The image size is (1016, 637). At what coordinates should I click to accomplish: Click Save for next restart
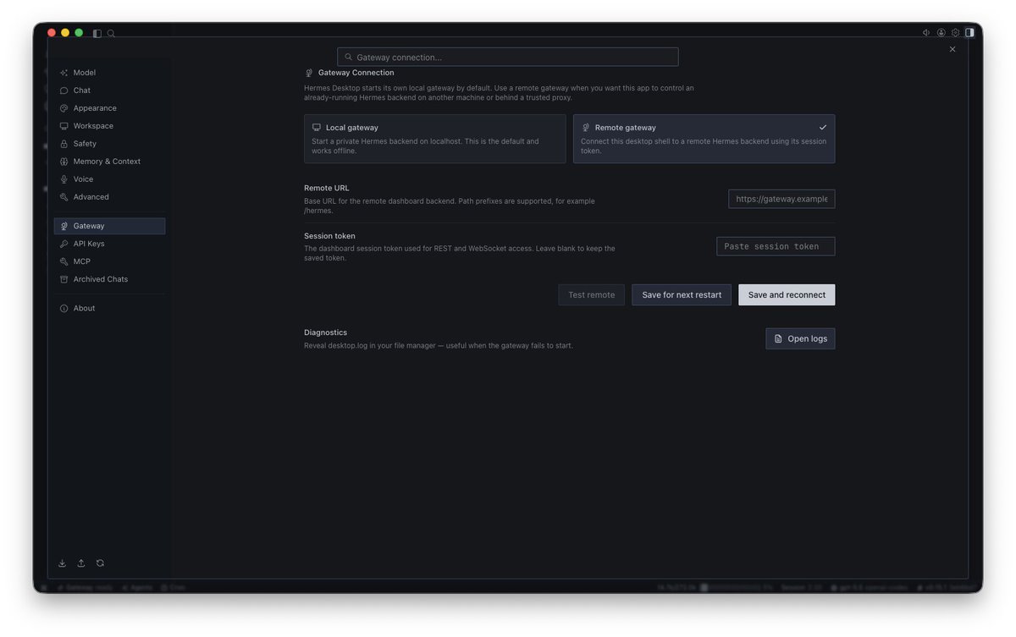click(x=682, y=294)
